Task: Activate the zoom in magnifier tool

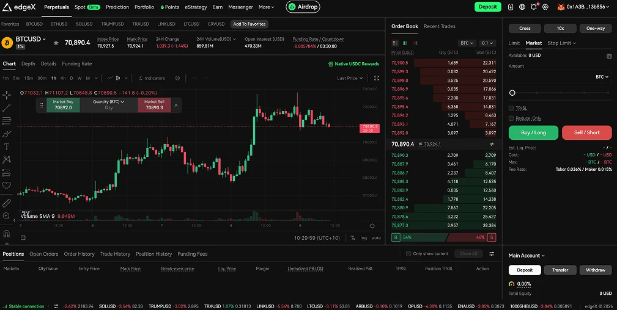Action: pyautogui.click(x=7, y=215)
